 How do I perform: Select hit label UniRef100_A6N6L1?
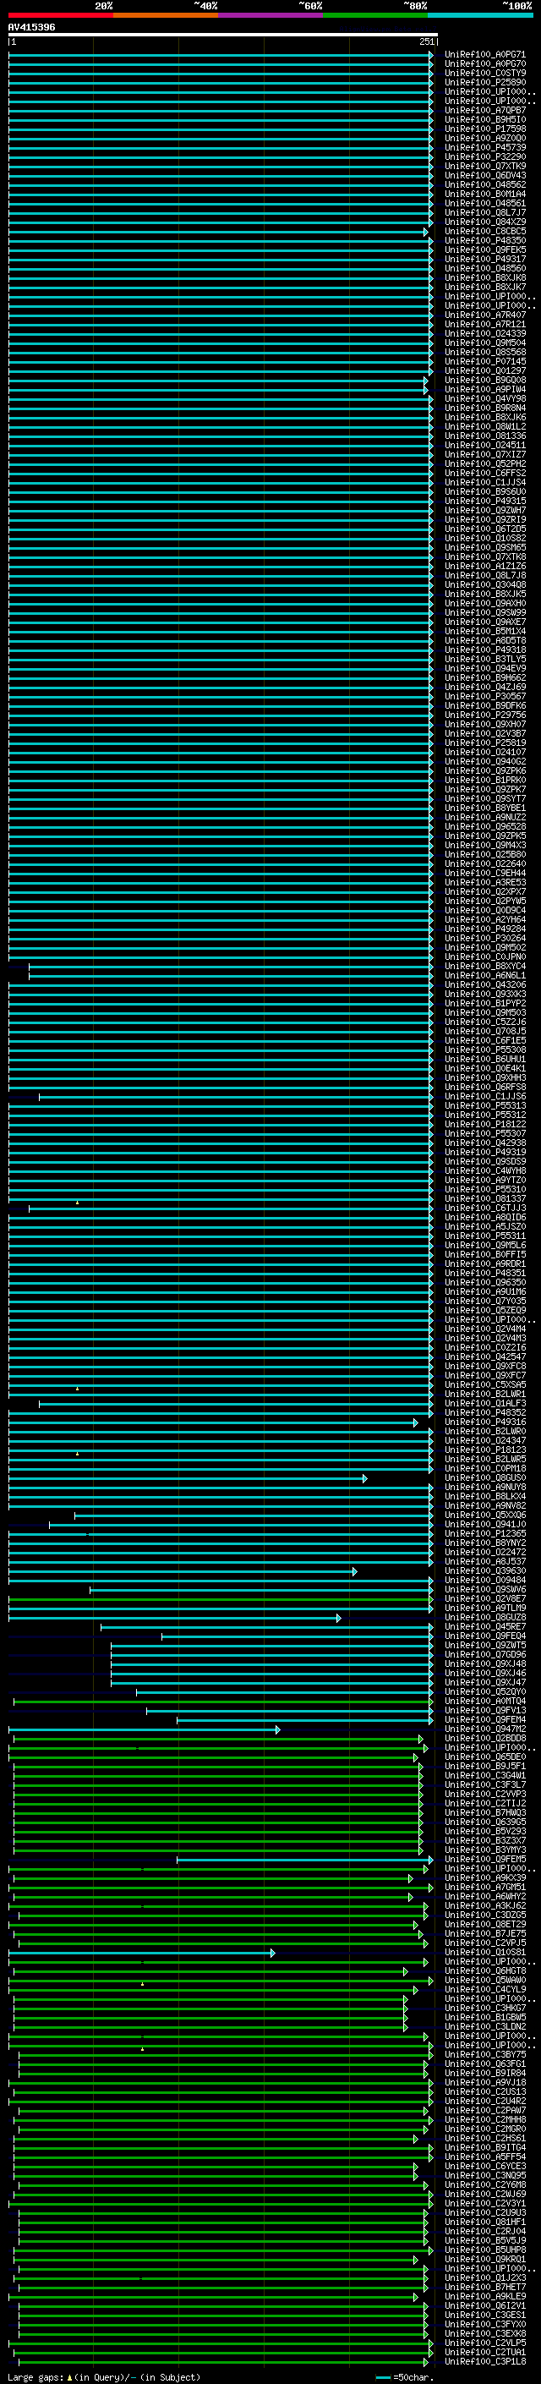pyautogui.click(x=484, y=975)
